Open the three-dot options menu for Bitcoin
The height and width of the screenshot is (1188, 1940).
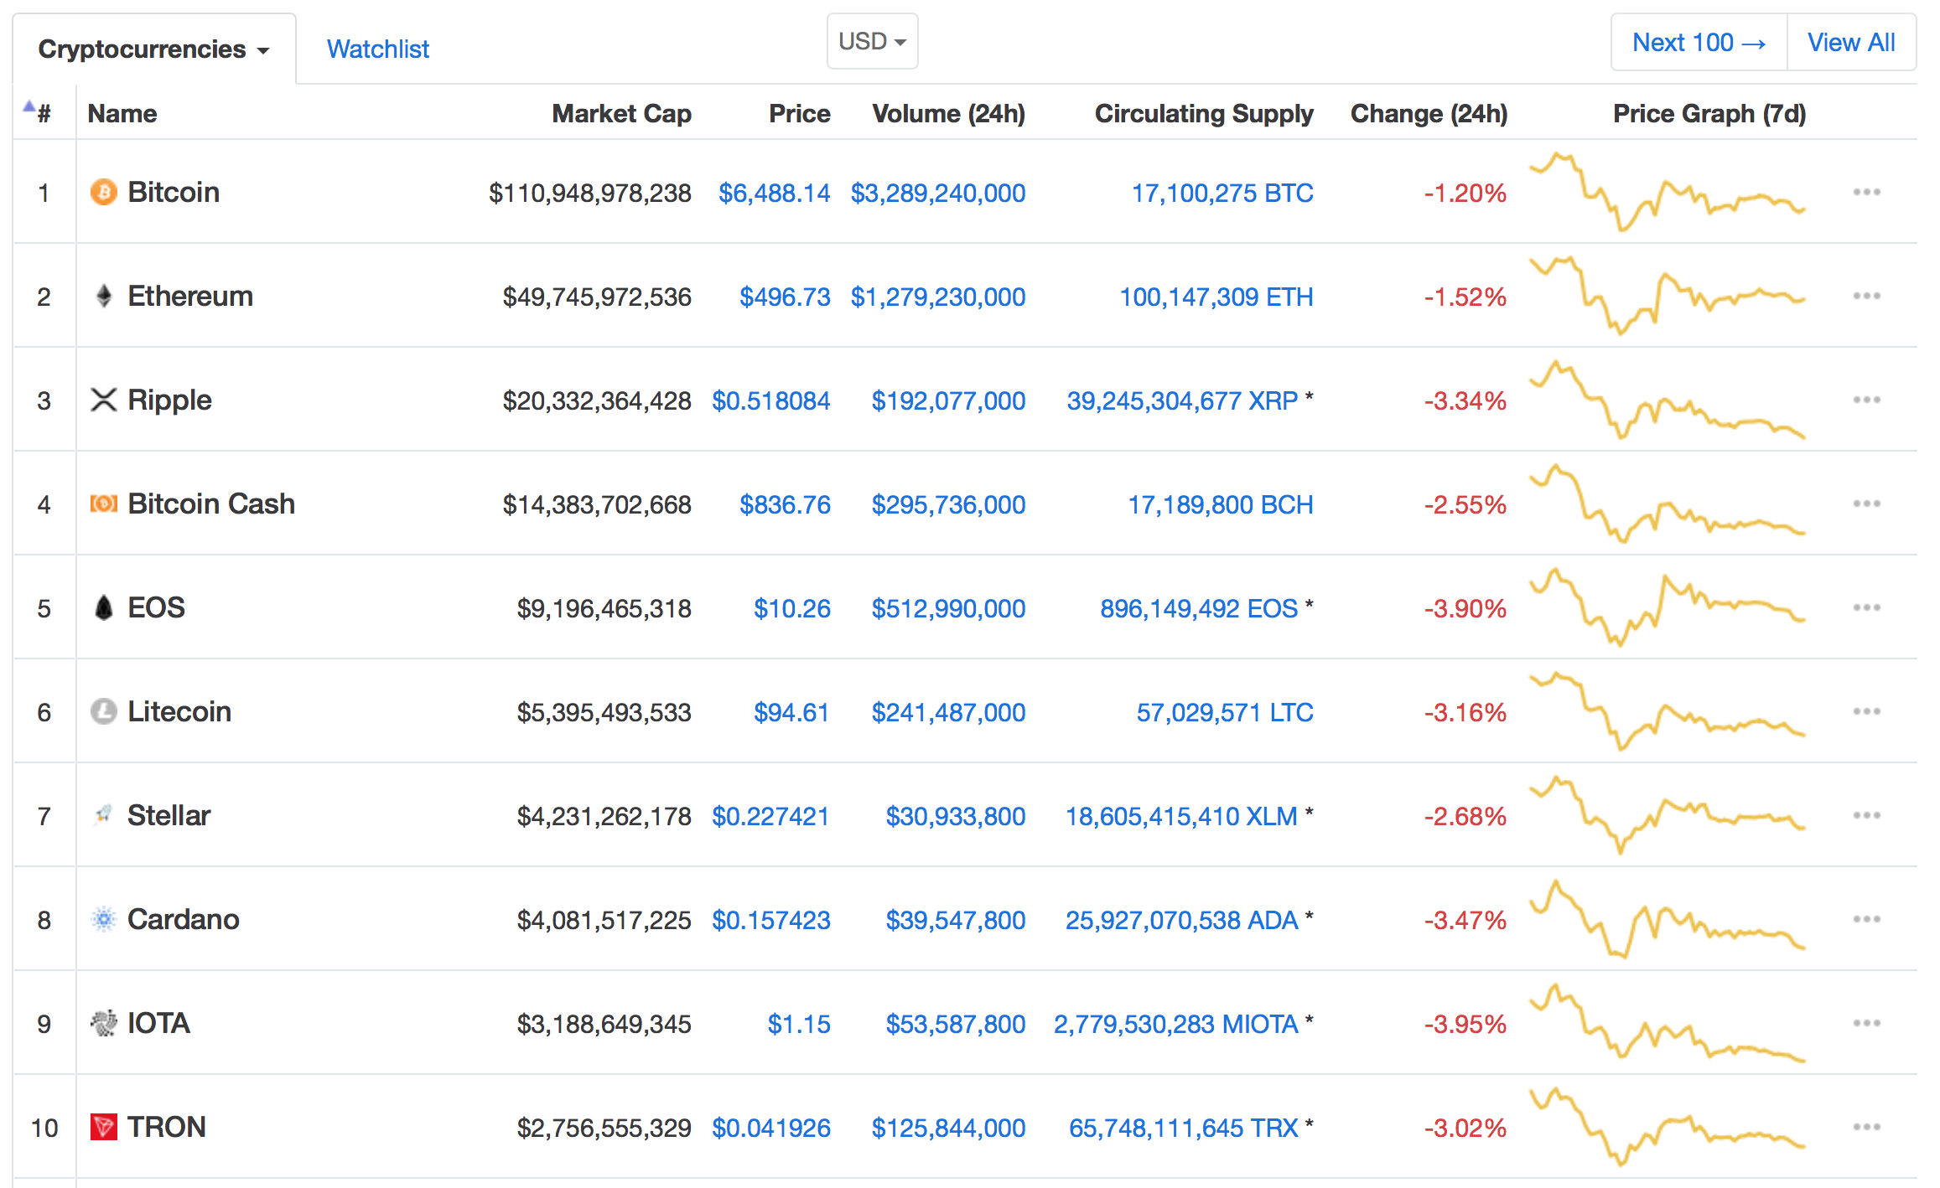pos(1866,193)
